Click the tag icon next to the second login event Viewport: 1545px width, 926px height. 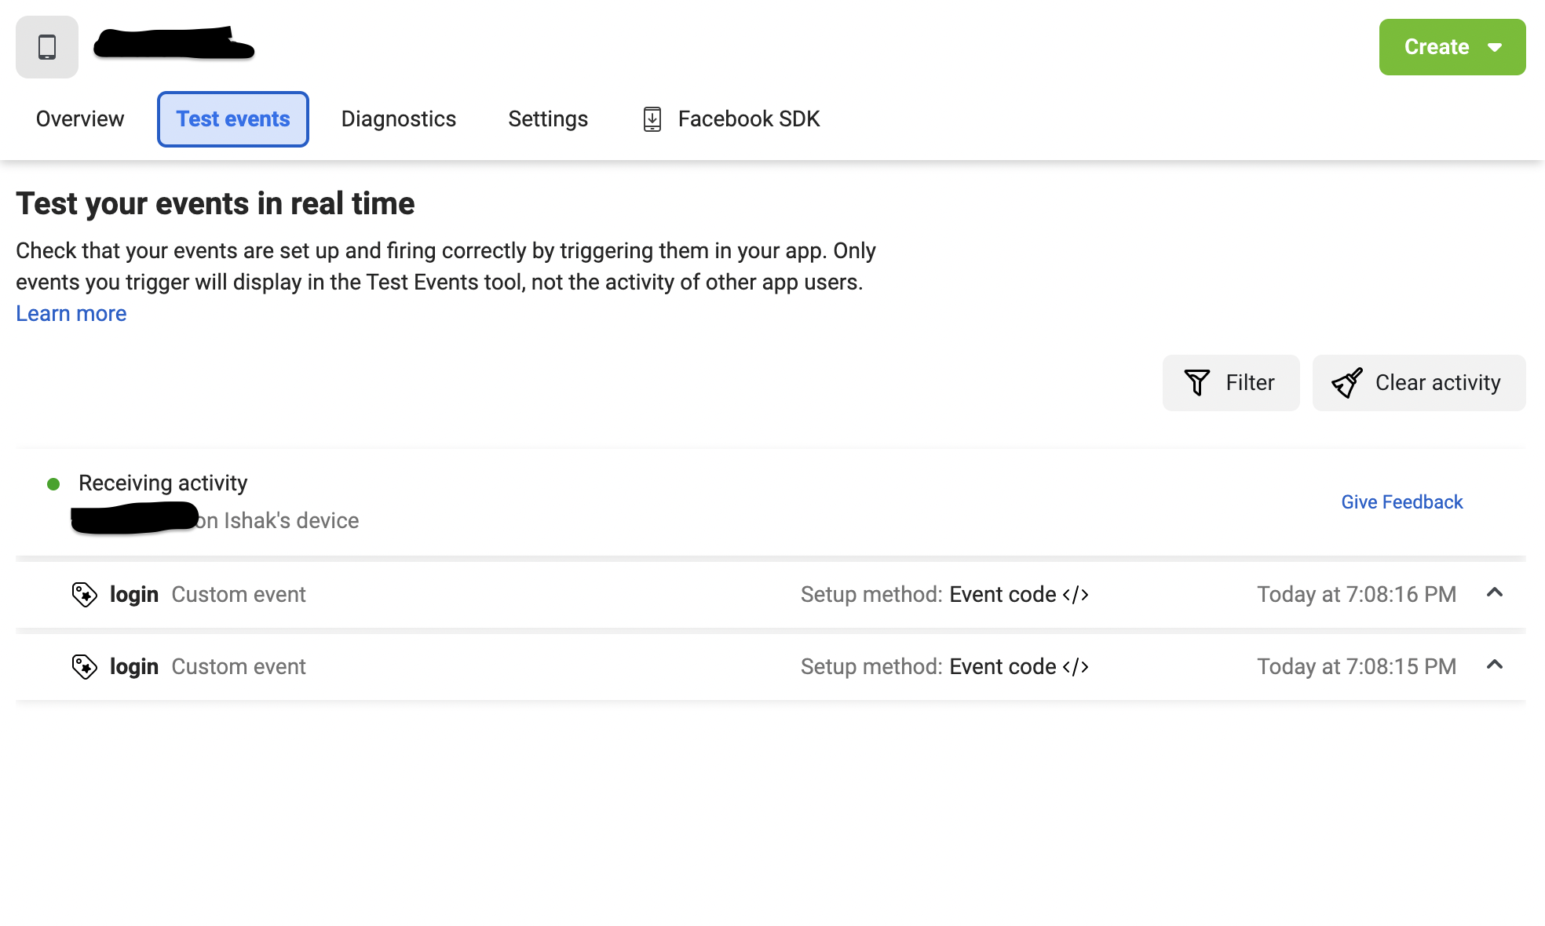83,666
